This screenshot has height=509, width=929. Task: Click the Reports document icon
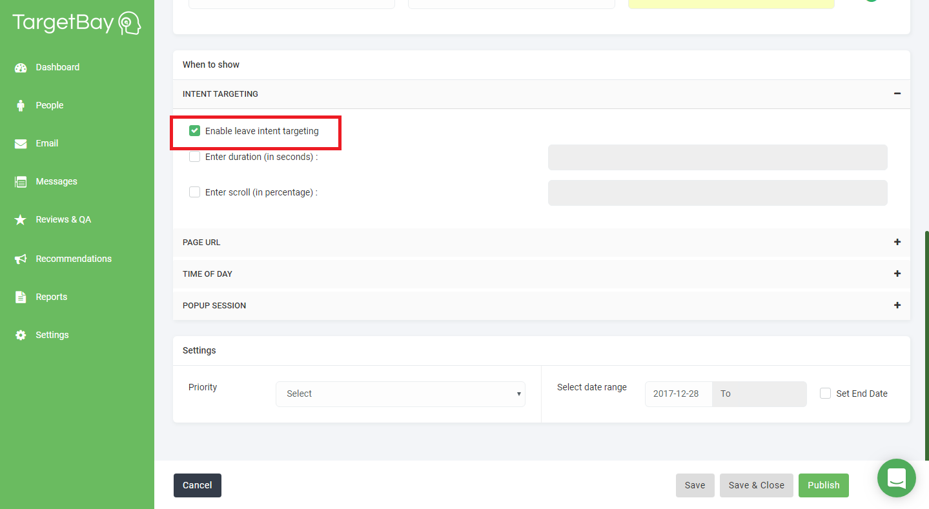[x=21, y=297]
